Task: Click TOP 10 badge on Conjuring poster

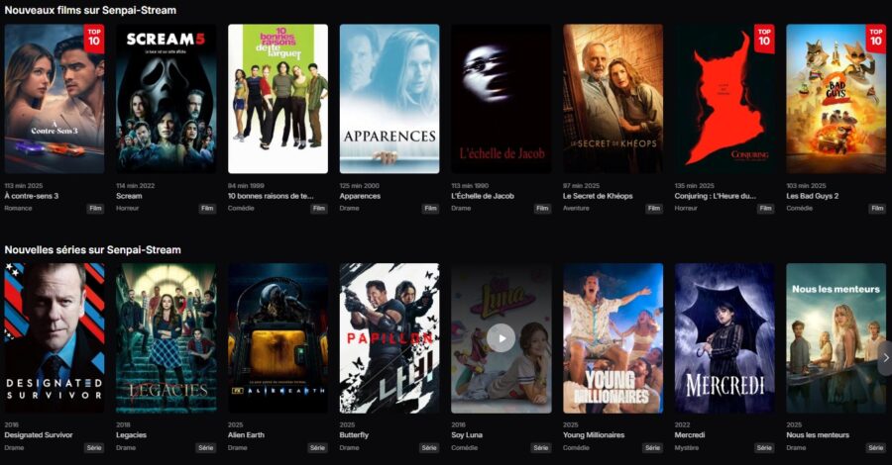Action: click(x=764, y=39)
